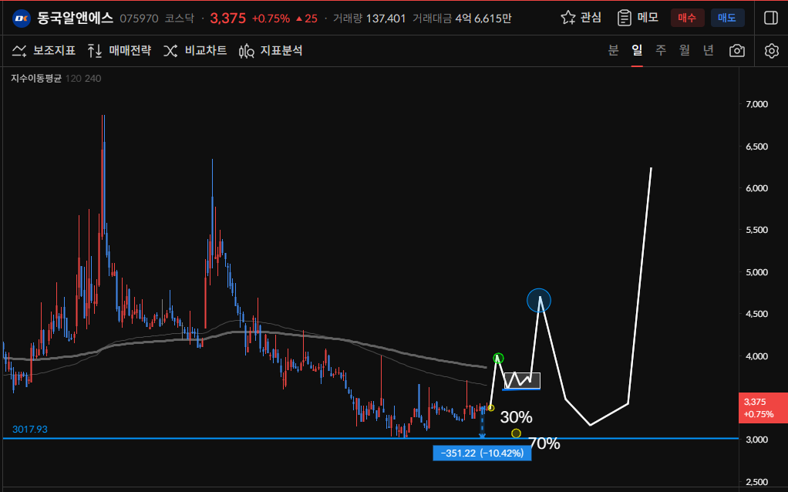Select the blue 3017.93 horizontal line
This screenshot has height=492, width=788.
click(x=231, y=438)
